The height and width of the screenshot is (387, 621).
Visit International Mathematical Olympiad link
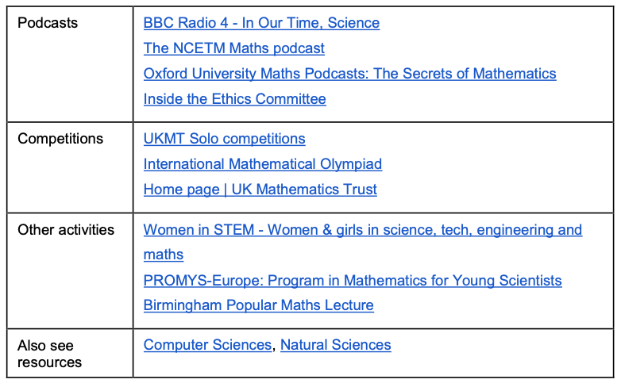263,164
